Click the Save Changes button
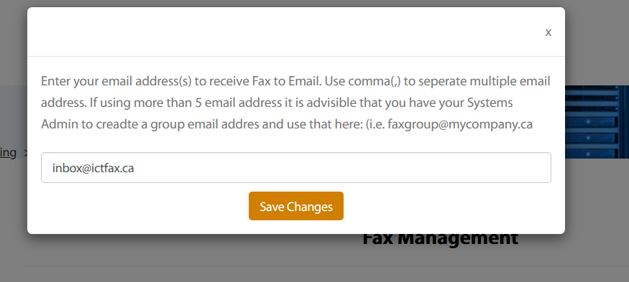The image size is (629, 282). 296,206
